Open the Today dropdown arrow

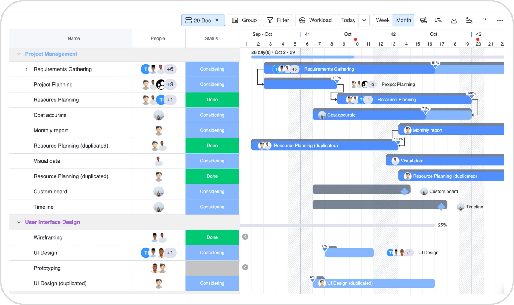[364, 20]
